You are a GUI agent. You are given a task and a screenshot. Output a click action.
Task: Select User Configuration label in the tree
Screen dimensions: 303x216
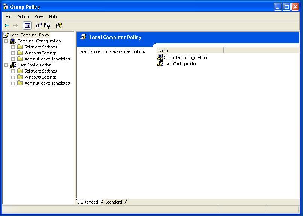click(x=34, y=65)
